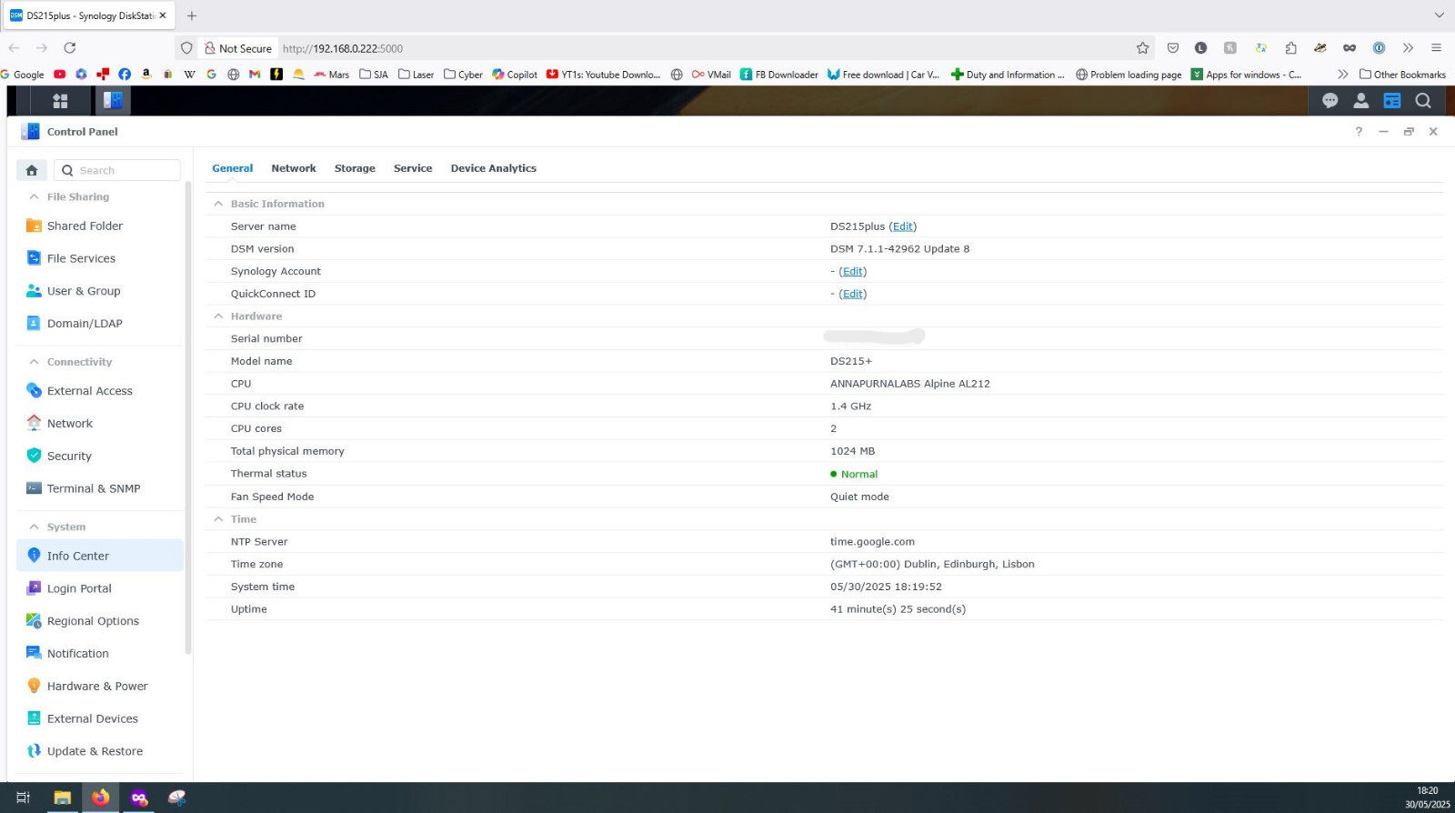
Task: Collapse the Connectivity sidebar group
Action: pyautogui.click(x=34, y=362)
